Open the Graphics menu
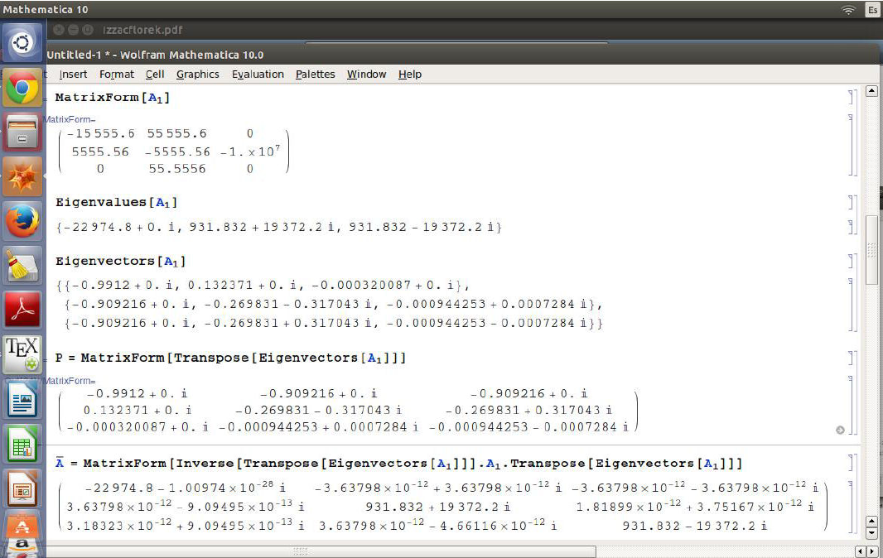Screen dimensions: 883x558 click(x=197, y=74)
